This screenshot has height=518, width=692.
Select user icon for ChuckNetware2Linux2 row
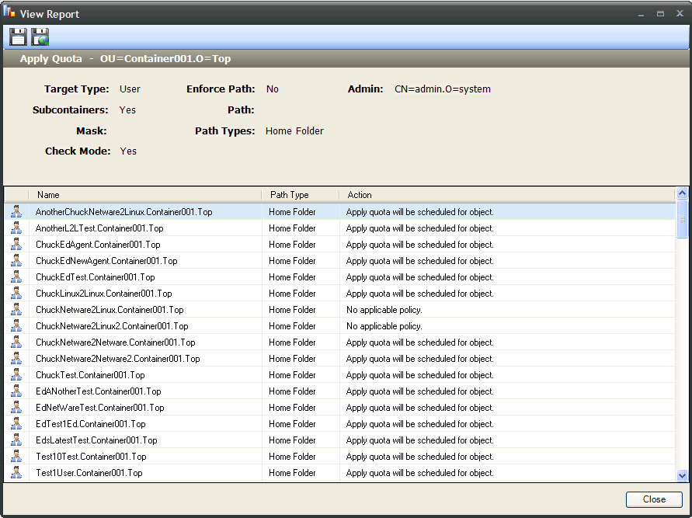pyautogui.click(x=16, y=326)
